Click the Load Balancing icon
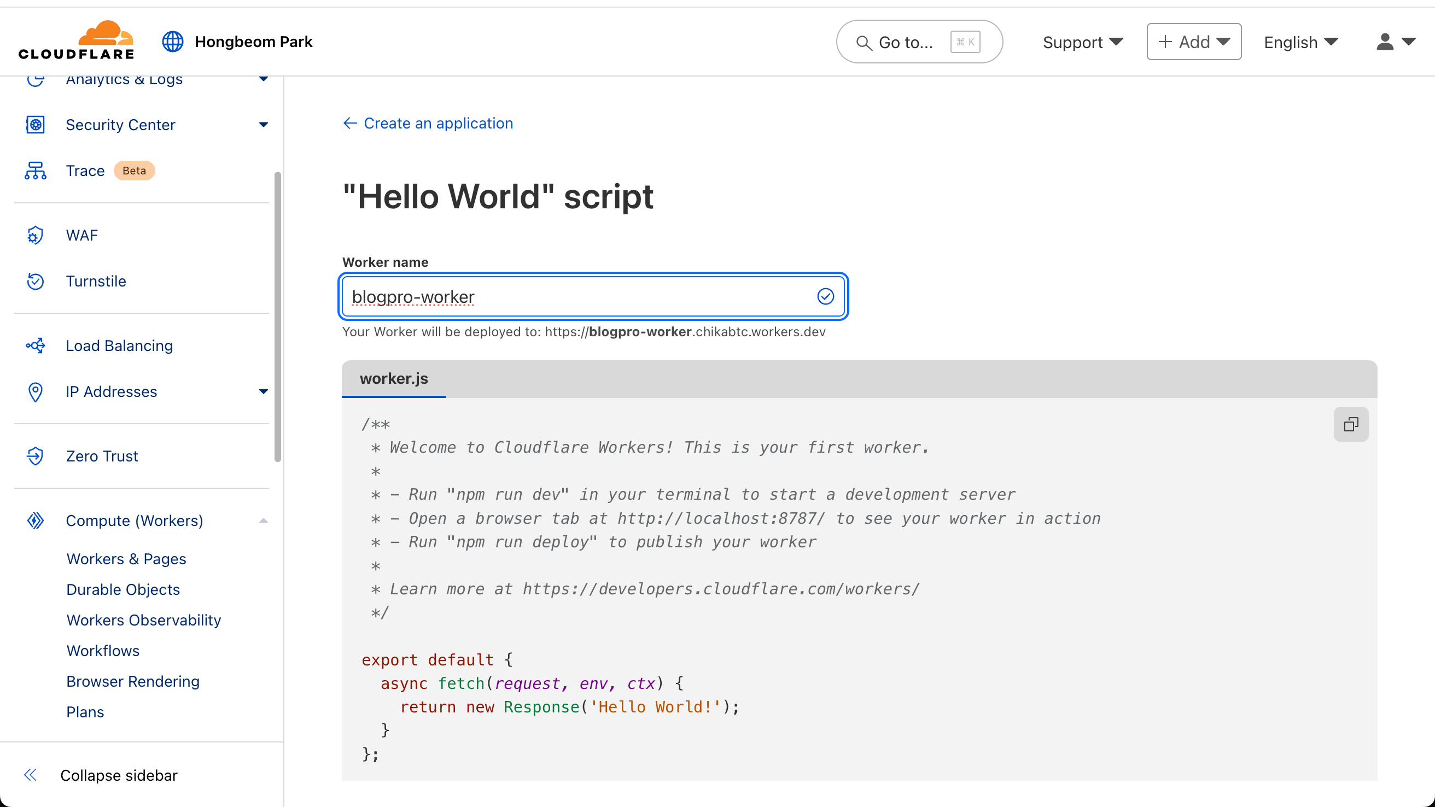This screenshot has height=807, width=1435. pos(36,346)
